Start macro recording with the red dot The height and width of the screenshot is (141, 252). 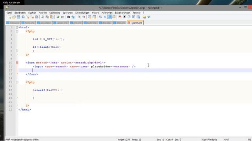pyautogui.click(x=120, y=17)
